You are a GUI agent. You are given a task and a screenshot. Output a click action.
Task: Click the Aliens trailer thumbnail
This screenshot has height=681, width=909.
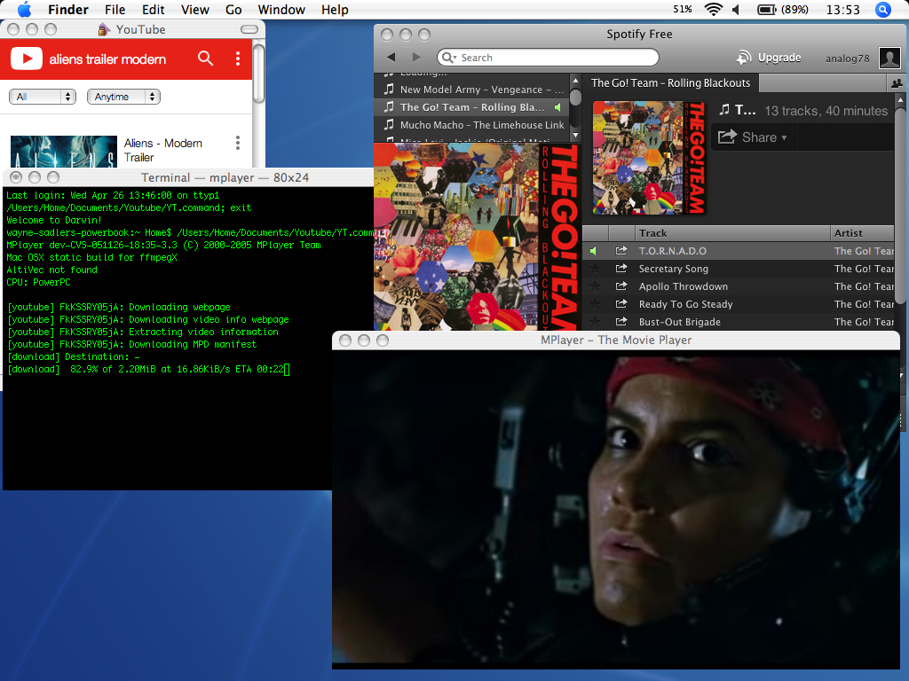[64, 151]
